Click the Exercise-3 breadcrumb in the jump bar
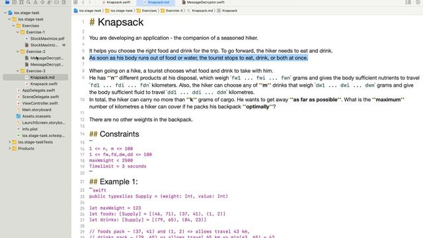 pyautogui.click(x=172, y=11)
